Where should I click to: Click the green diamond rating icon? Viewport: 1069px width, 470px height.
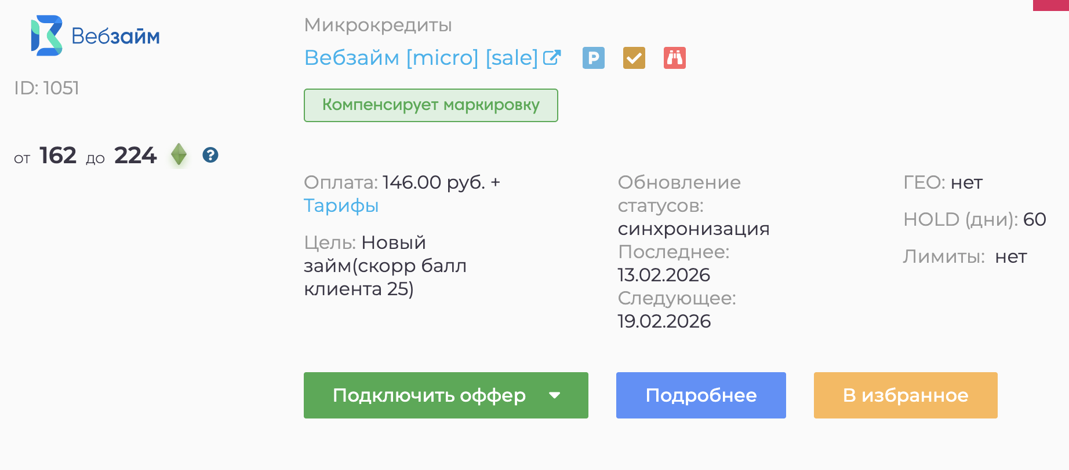179,155
